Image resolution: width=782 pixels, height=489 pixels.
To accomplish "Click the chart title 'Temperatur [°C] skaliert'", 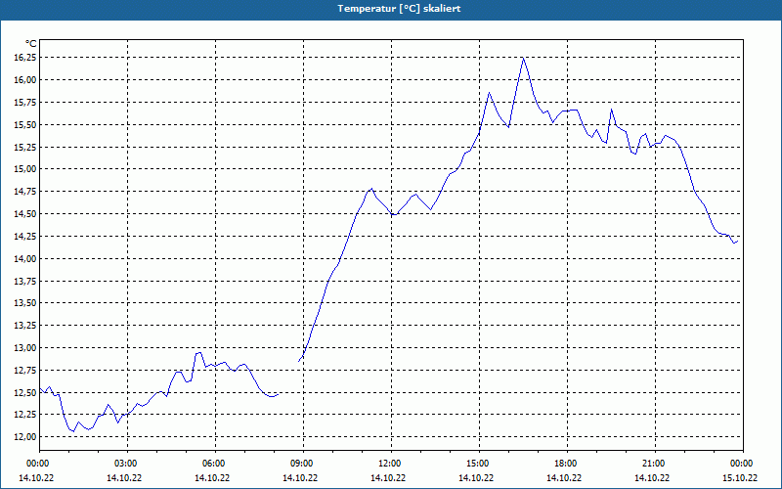I will pos(399,9).
